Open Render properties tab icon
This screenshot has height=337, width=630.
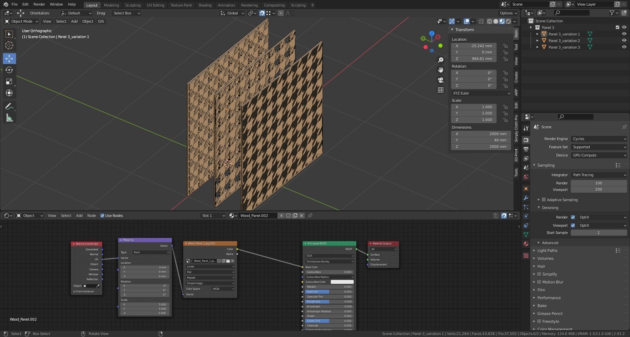[526, 140]
